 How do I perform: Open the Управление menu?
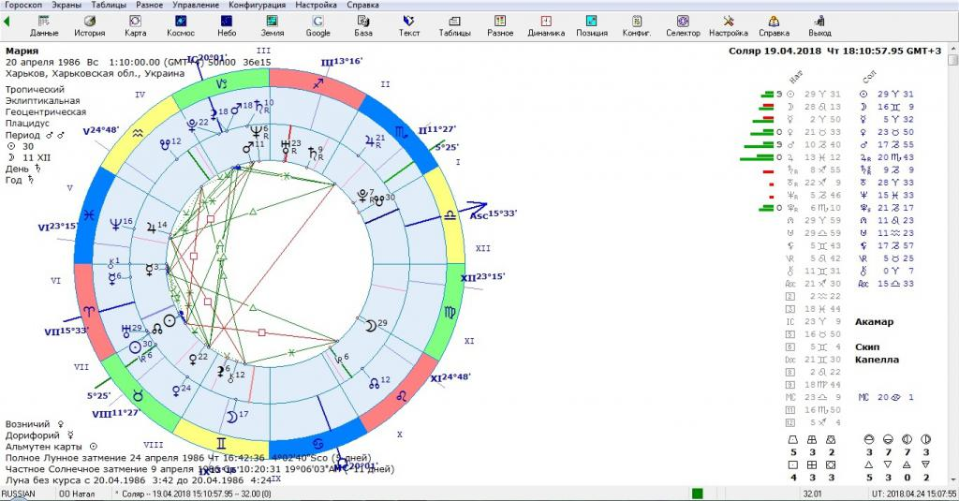[x=196, y=5]
